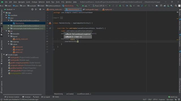The image size is (181, 101).
Task: Select gradle.properties in Gradle Scripts
Action: 22,68
